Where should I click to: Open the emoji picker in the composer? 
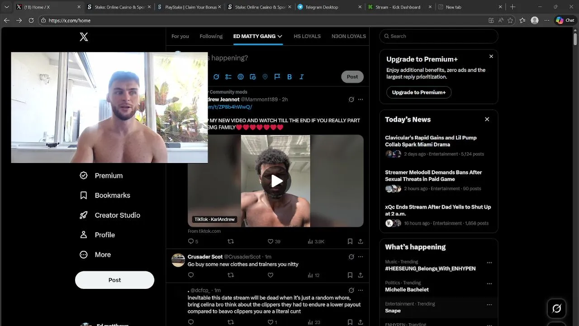pos(241,77)
